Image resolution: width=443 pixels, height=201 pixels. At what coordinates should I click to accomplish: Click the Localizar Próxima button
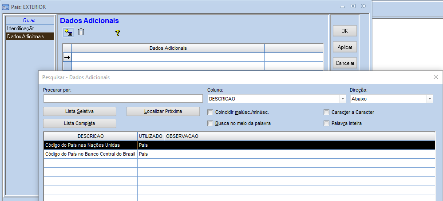pos(163,111)
